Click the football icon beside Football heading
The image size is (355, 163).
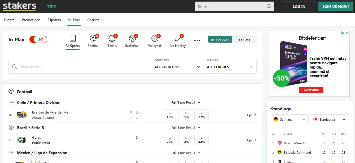(x=11, y=91)
